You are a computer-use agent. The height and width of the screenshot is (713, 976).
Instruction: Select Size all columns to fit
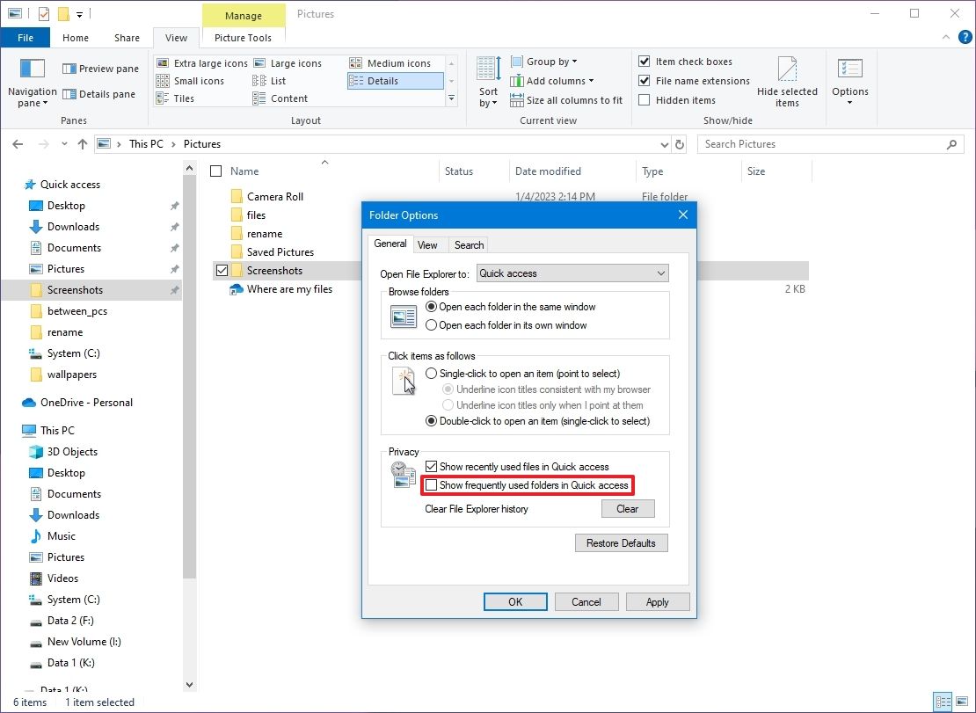point(566,99)
